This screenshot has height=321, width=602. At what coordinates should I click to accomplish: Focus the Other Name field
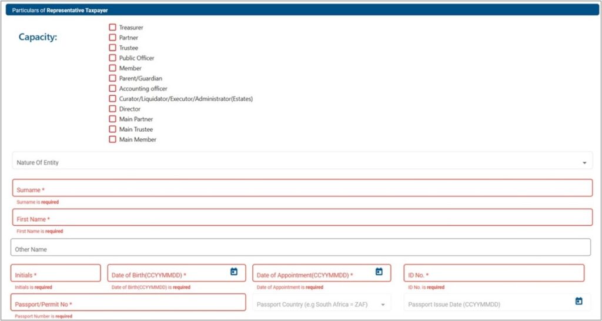(x=300, y=247)
